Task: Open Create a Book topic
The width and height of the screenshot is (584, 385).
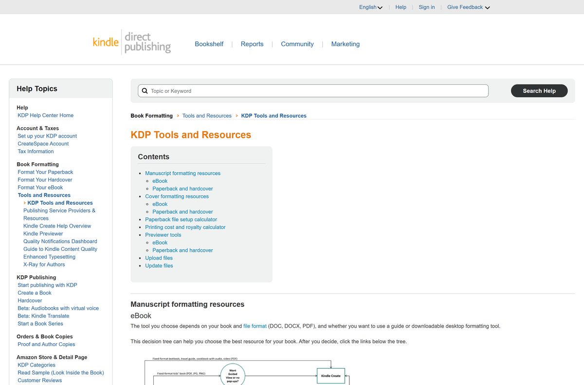Action: coord(35,293)
